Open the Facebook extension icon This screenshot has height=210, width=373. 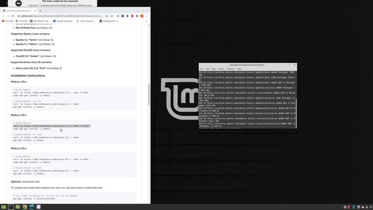pyautogui.click(x=122, y=16)
